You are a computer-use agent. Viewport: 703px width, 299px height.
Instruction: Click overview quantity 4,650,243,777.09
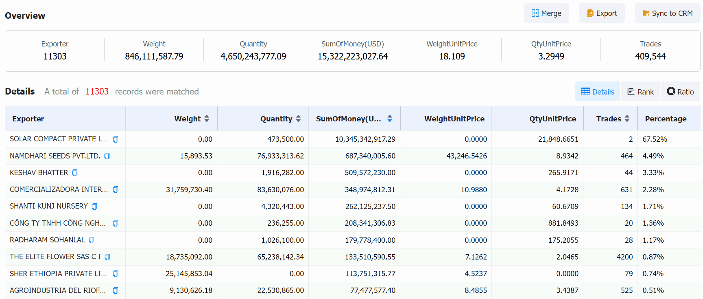[x=253, y=56]
